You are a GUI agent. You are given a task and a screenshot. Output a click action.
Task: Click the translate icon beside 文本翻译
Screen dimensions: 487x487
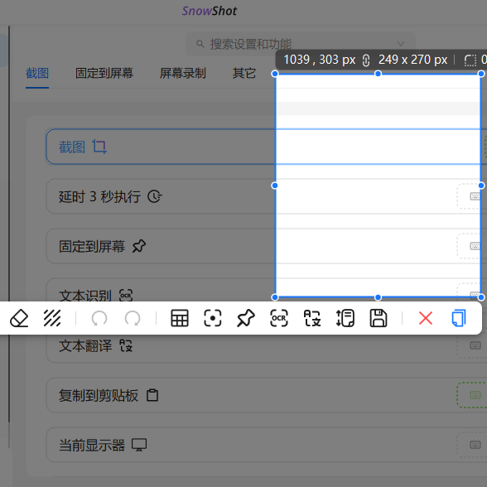[x=126, y=345]
